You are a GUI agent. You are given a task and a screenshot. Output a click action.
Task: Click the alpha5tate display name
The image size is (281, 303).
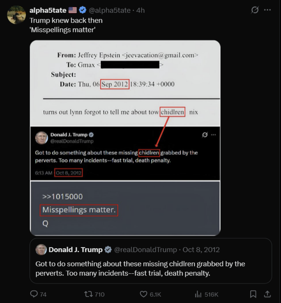(48, 10)
